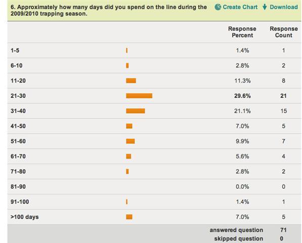Image resolution: width=302 pixels, height=243 pixels.
Task: Click the Response Percent column header
Action: tap(242, 32)
